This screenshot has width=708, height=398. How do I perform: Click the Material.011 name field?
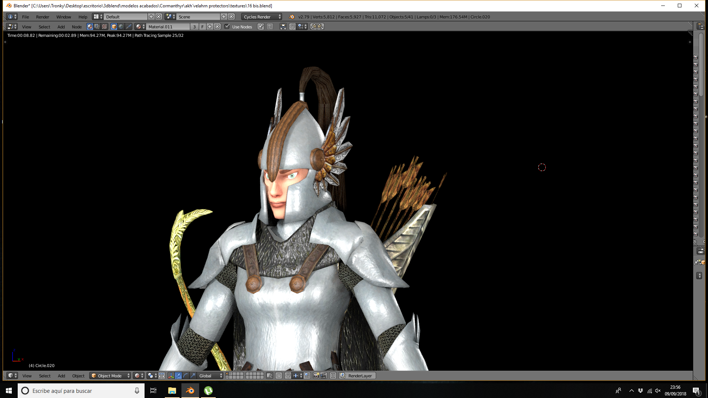tap(168, 27)
